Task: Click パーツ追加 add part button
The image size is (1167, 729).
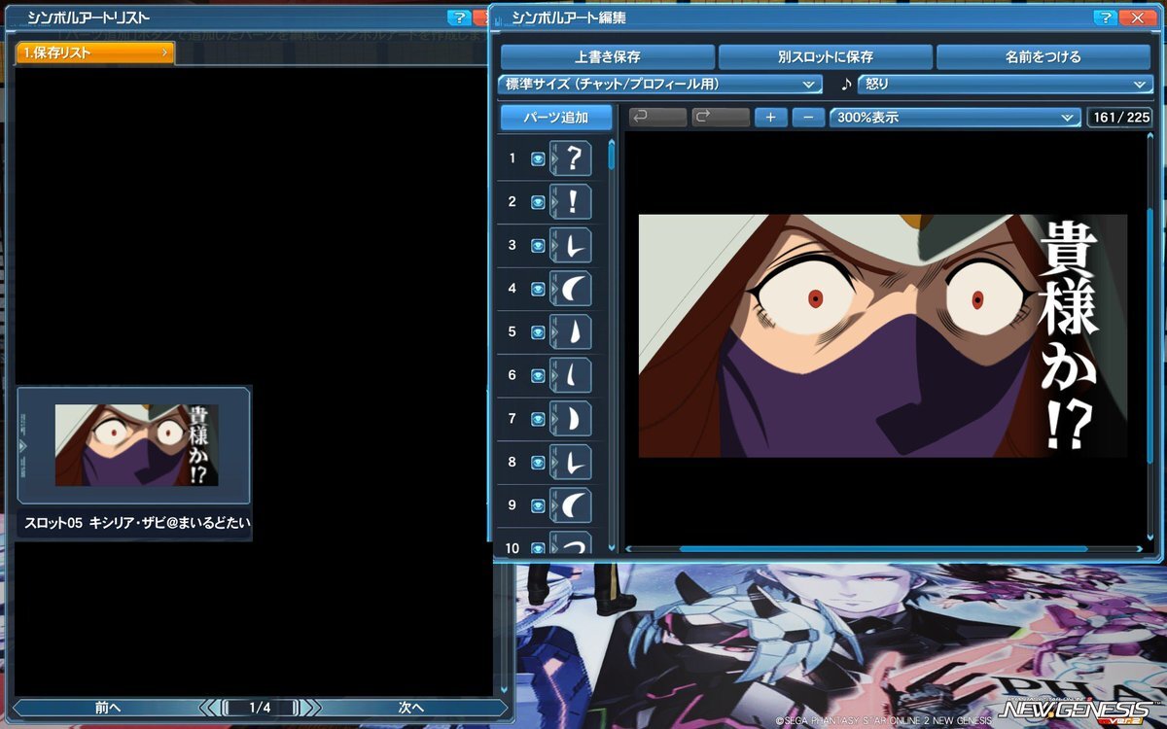Action: [556, 118]
